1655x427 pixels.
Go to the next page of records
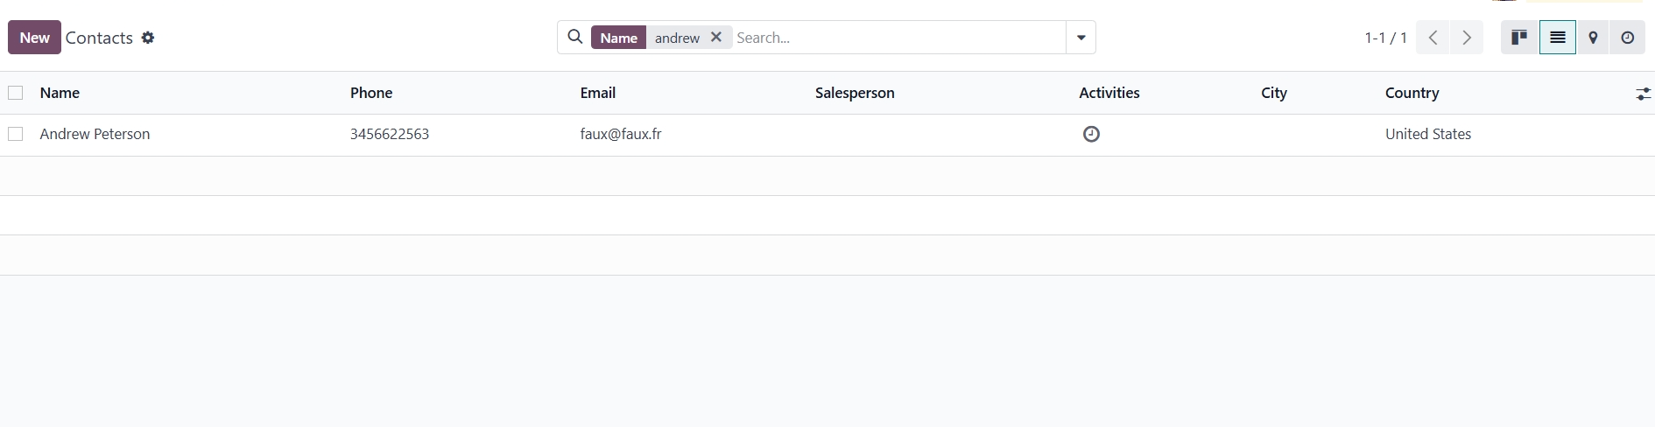pos(1467,38)
